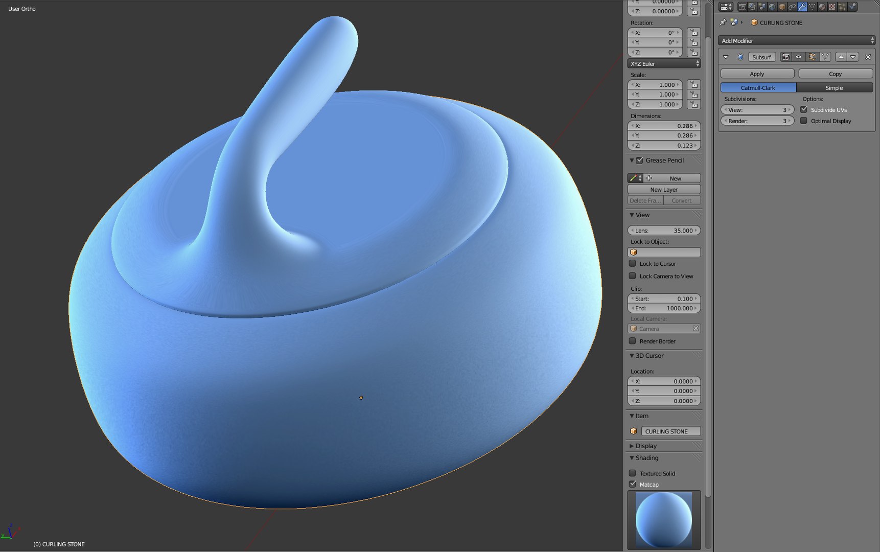
Task: Enable the Lock to Cursor checkbox
Action: 633,263
